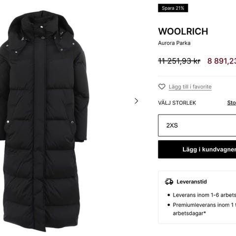Click the crossed-out 11 251,93 kr price

point(179,61)
